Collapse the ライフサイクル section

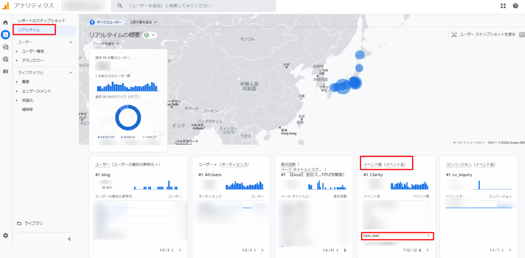click(x=71, y=73)
